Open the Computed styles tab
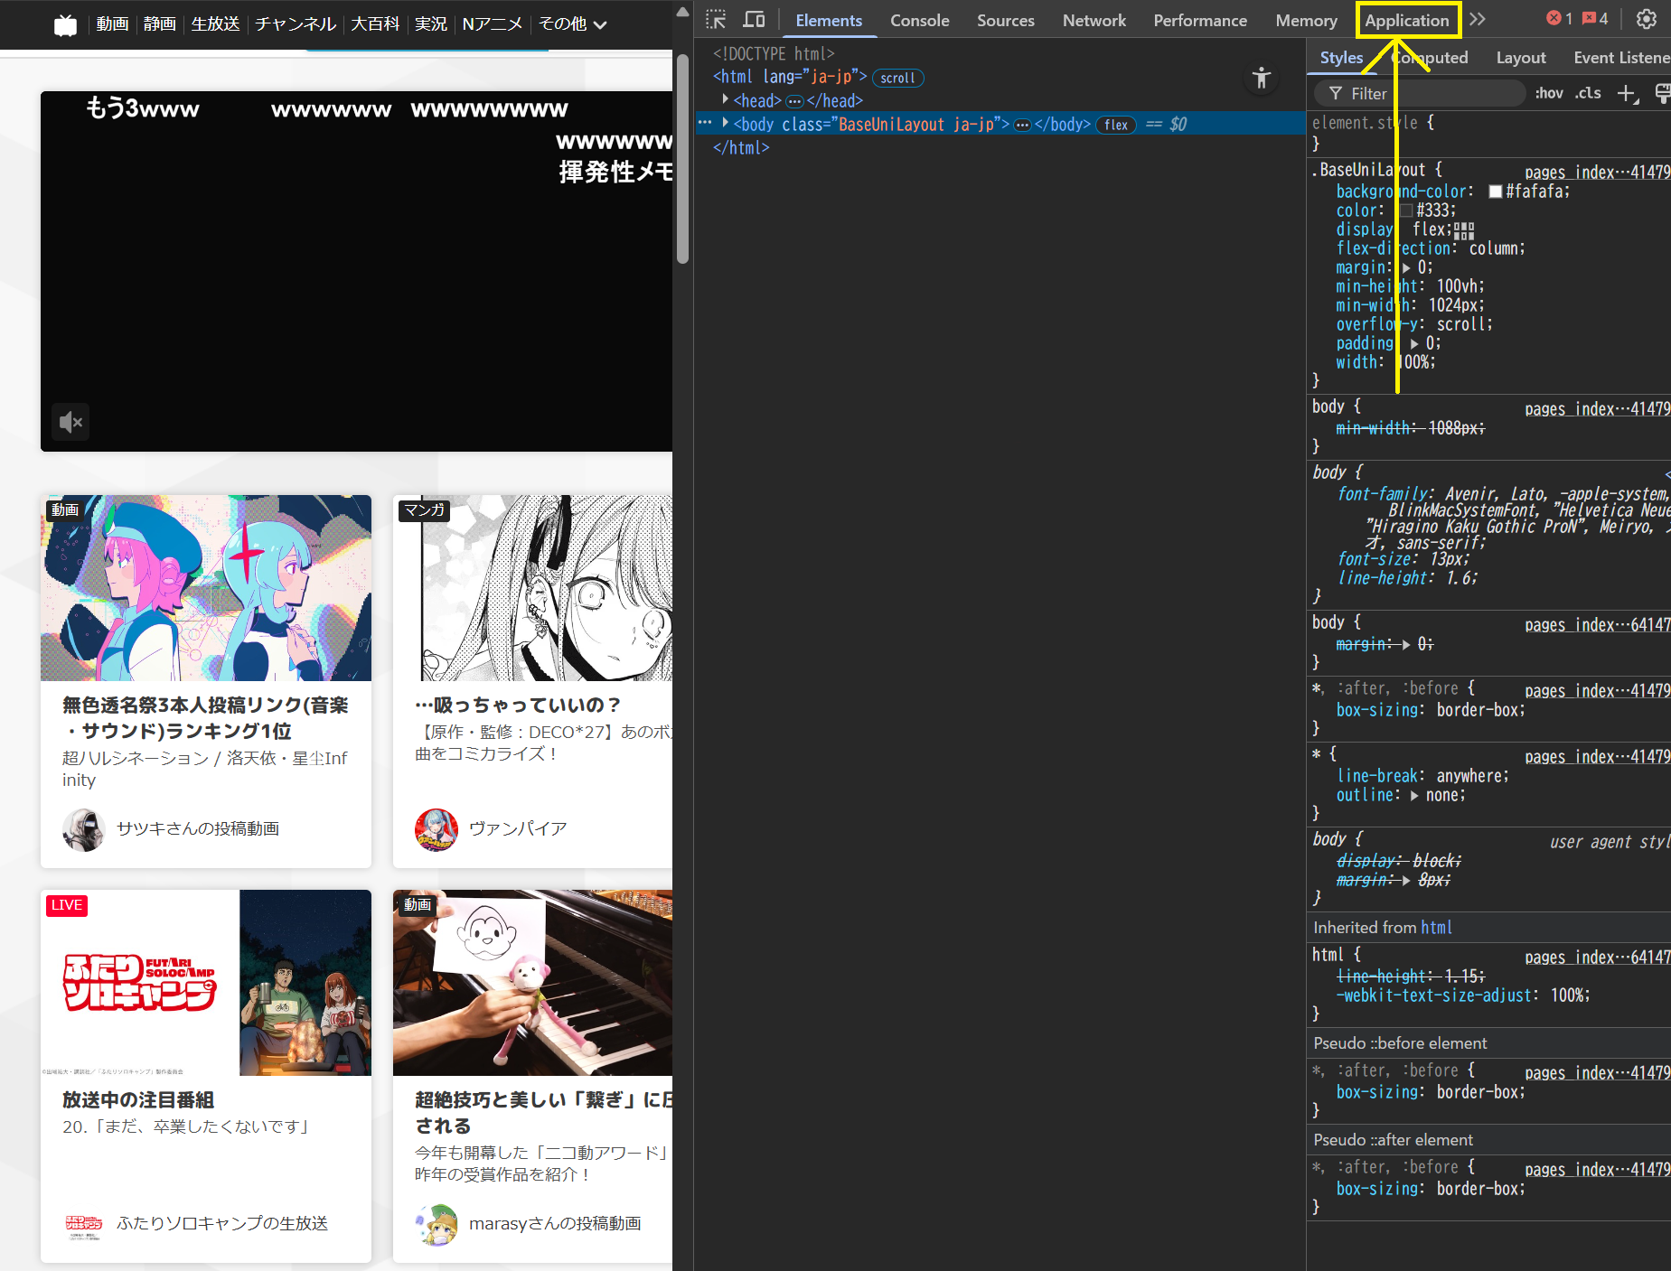1671x1271 pixels. point(1432,57)
